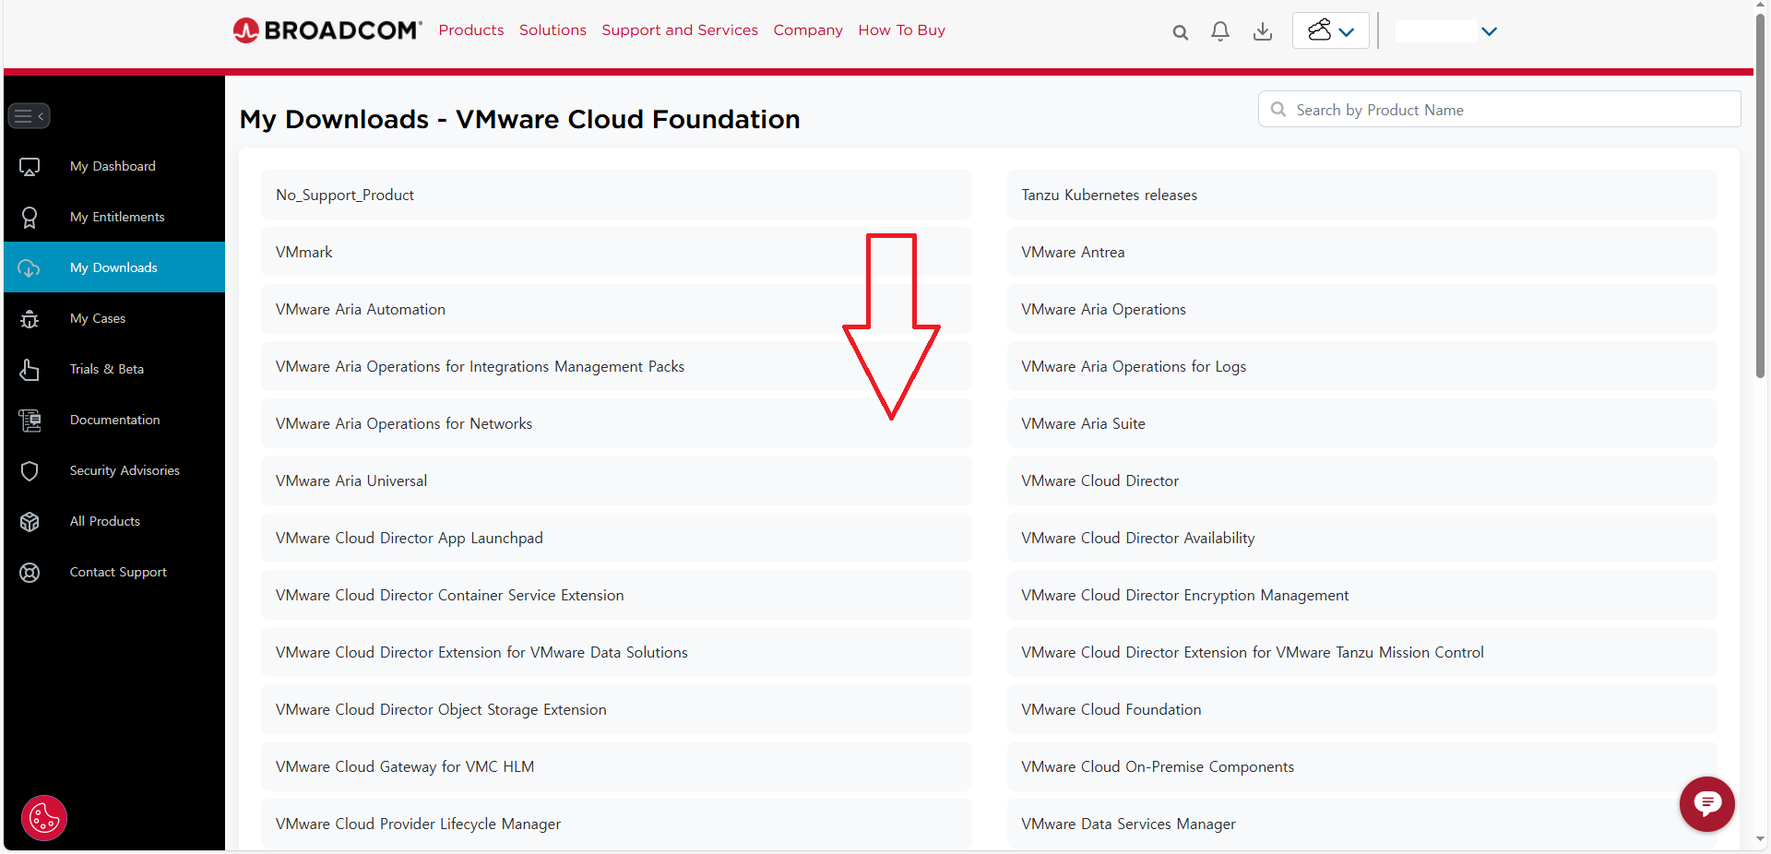This screenshot has height=854, width=1771.
Task: Open VMware Data Services Manager
Action: coord(1361,824)
